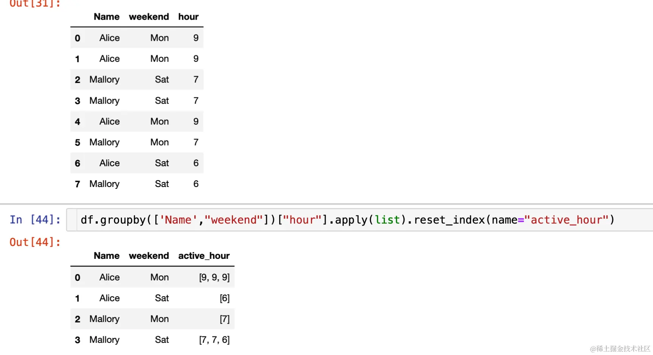
Task: Select index 6 row label
Action: (x=77, y=163)
